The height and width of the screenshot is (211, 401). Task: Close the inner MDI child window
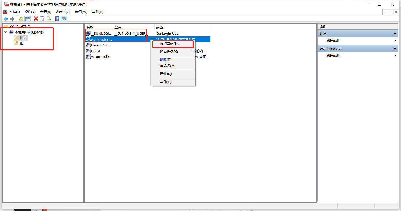coord(396,12)
